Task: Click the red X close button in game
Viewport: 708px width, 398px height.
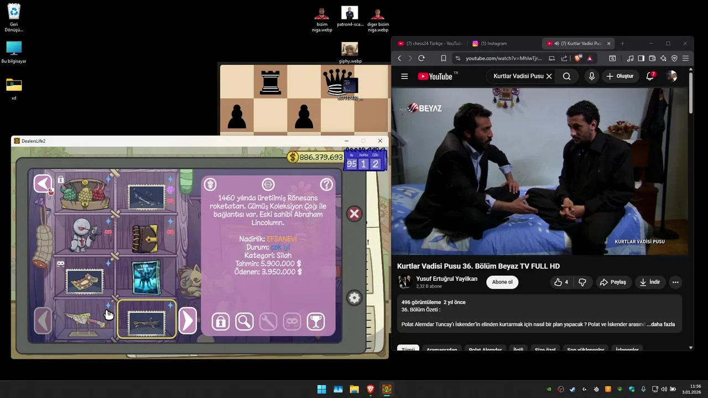Action: click(x=355, y=214)
